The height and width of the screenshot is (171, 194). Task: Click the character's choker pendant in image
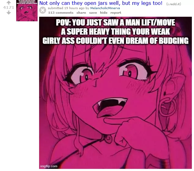[109, 139]
